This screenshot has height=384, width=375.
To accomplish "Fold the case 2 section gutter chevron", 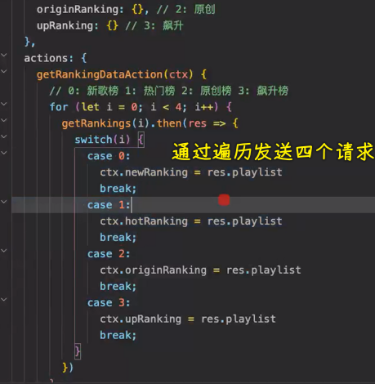I will (x=4, y=250).
